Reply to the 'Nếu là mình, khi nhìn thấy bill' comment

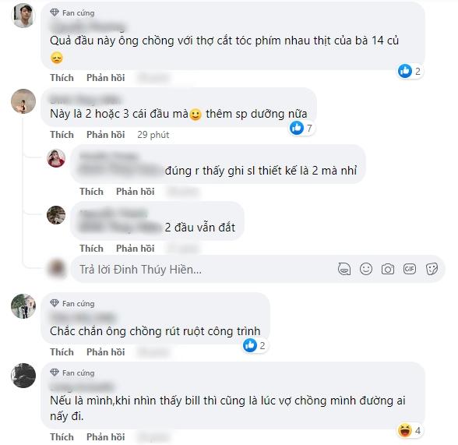pos(105,437)
